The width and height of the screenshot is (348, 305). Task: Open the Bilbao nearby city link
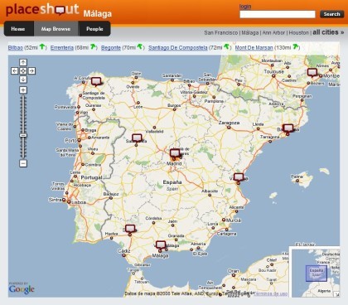click(16, 47)
